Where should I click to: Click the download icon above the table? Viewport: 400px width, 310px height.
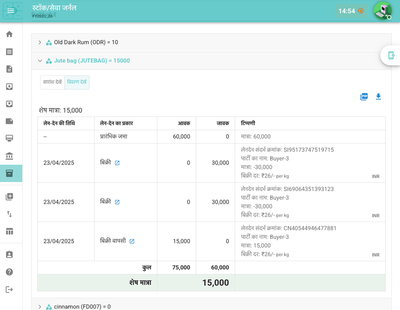378,97
